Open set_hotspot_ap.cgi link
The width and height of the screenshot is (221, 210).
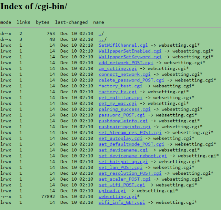[x=123, y=162]
